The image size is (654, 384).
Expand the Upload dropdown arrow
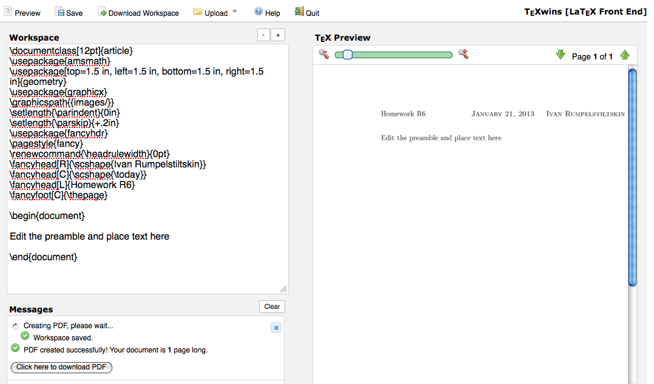pyautogui.click(x=235, y=12)
